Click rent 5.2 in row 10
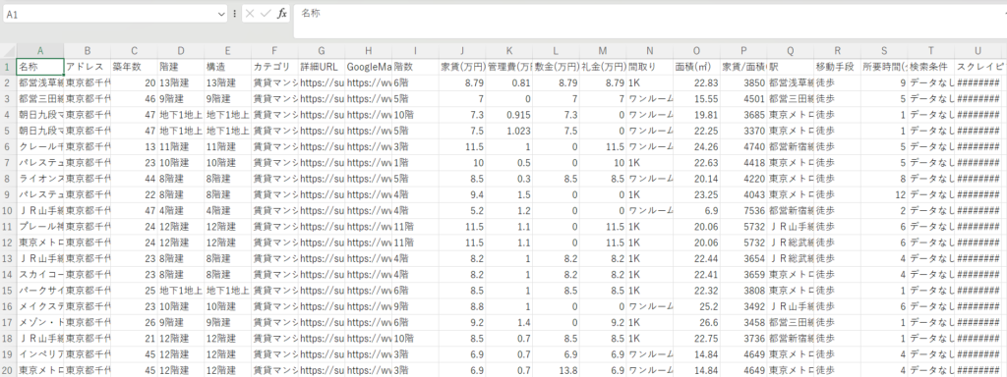1007x377 pixels. coord(462,210)
